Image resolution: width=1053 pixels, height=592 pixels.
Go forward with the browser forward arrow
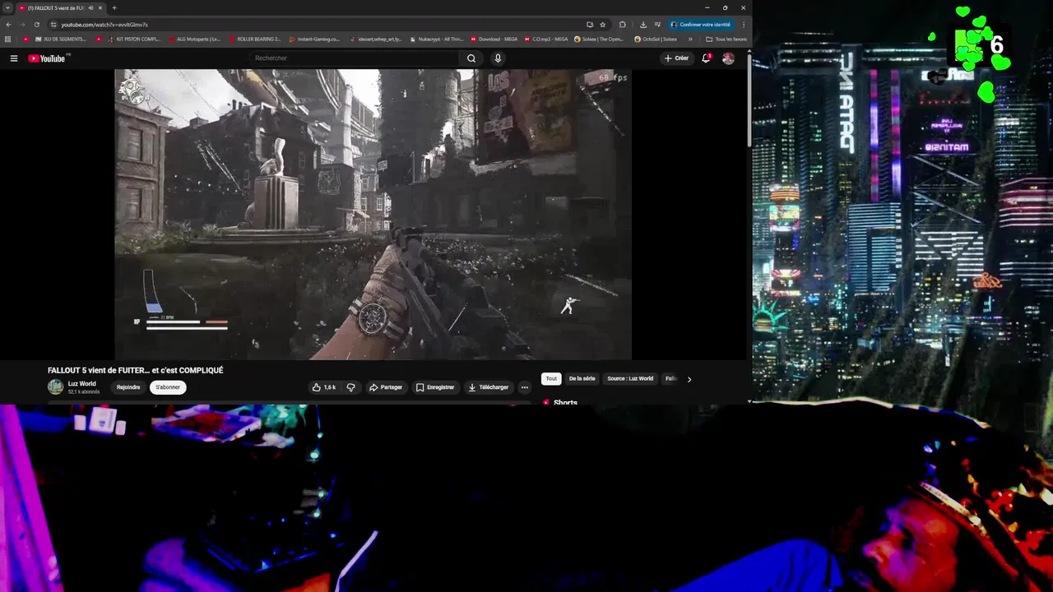pyautogui.click(x=22, y=25)
